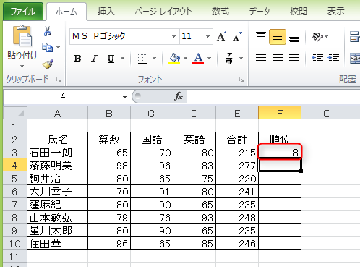Open the font color palette arrow

(x=209, y=59)
